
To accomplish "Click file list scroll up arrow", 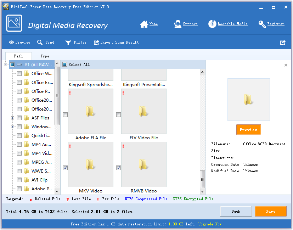I will coord(202,72).
